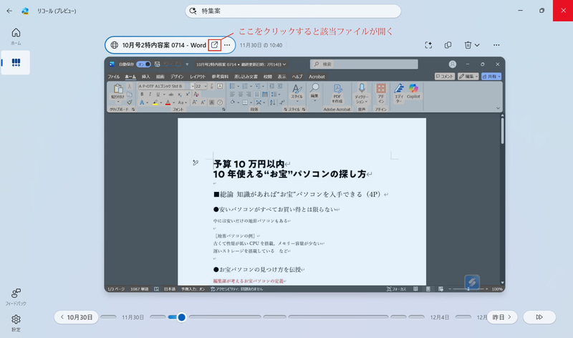This screenshot has height=338, width=573.
Task: Copy the snapshot with the copy icon
Action: pos(448,45)
